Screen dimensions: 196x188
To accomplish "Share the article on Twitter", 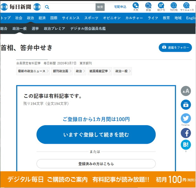I will [x=186, y=118].
